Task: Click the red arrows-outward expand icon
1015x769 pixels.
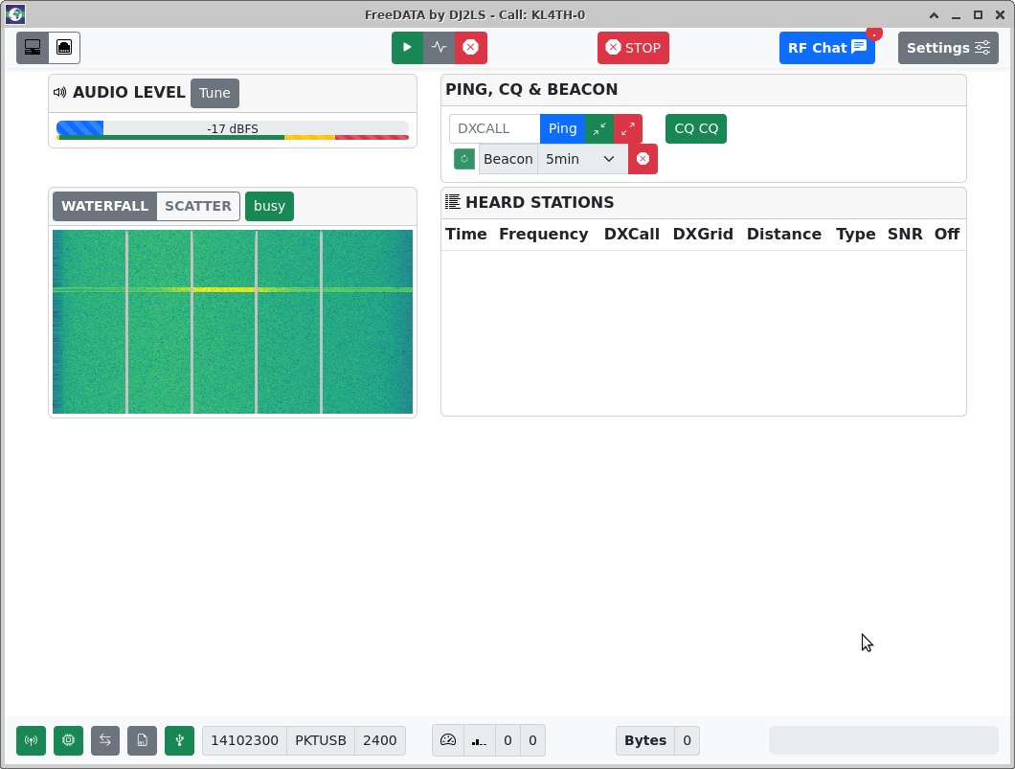Action: point(628,129)
